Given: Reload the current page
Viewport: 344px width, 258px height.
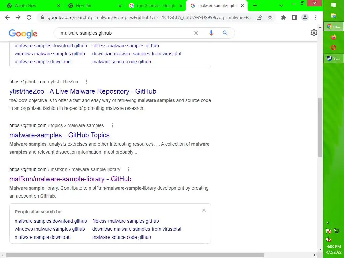Looking at the screenshot, I should (29, 17).
